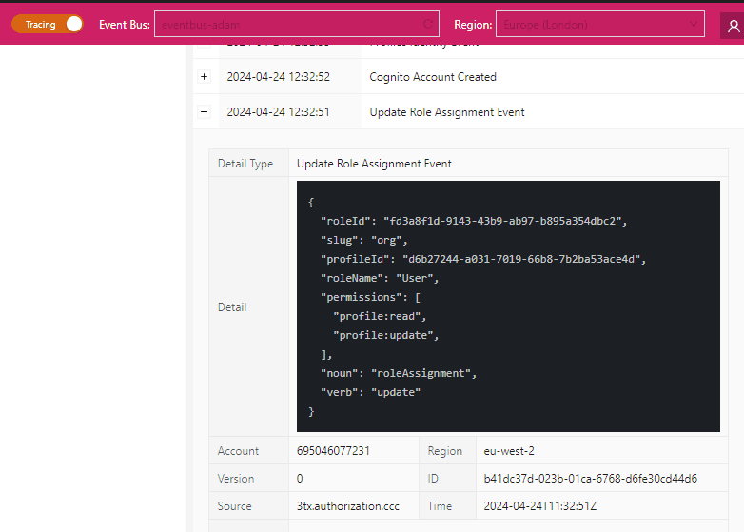This screenshot has width=744, height=532.
Task: Collapse the Update Role Assignment Event row
Action: pyautogui.click(x=204, y=112)
